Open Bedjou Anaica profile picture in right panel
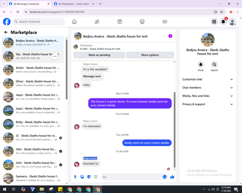 208,40
